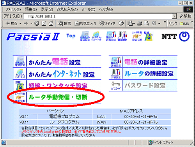Open the ヘルプ(H) menu

pyautogui.click(x=106, y=9)
